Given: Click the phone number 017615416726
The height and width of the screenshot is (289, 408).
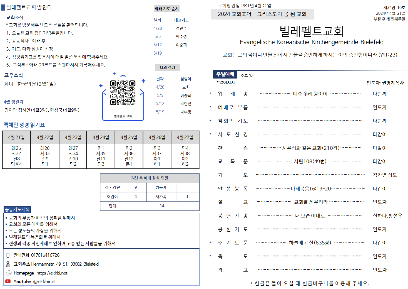Looking at the screenshot, I should pyautogui.click(x=45, y=255).
